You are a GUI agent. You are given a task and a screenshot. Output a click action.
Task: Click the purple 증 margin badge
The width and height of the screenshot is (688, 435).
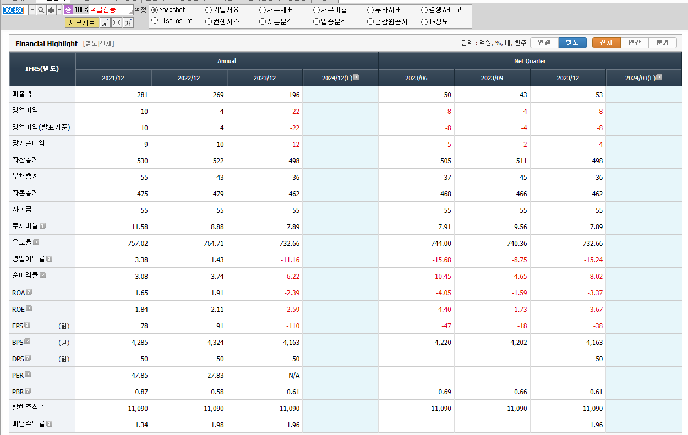[68, 10]
